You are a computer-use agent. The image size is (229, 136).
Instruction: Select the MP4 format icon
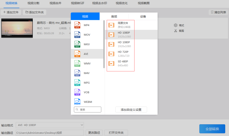[x=77, y=25]
